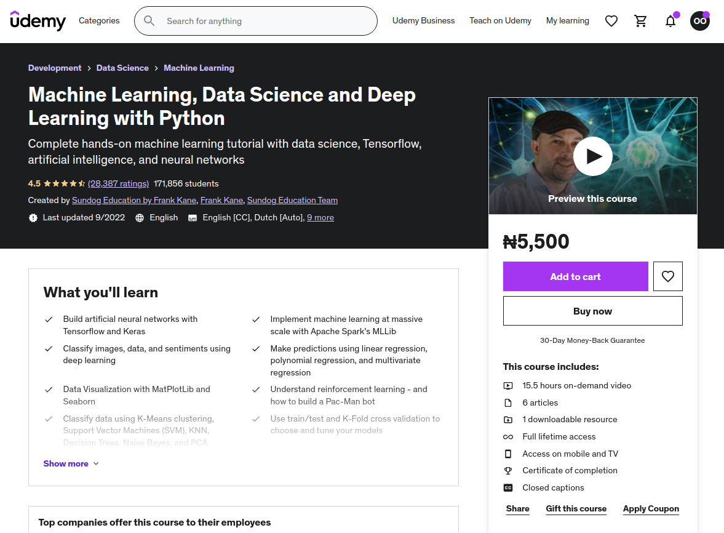Open the 28,387 ratings link
724x533 pixels.
click(118, 183)
